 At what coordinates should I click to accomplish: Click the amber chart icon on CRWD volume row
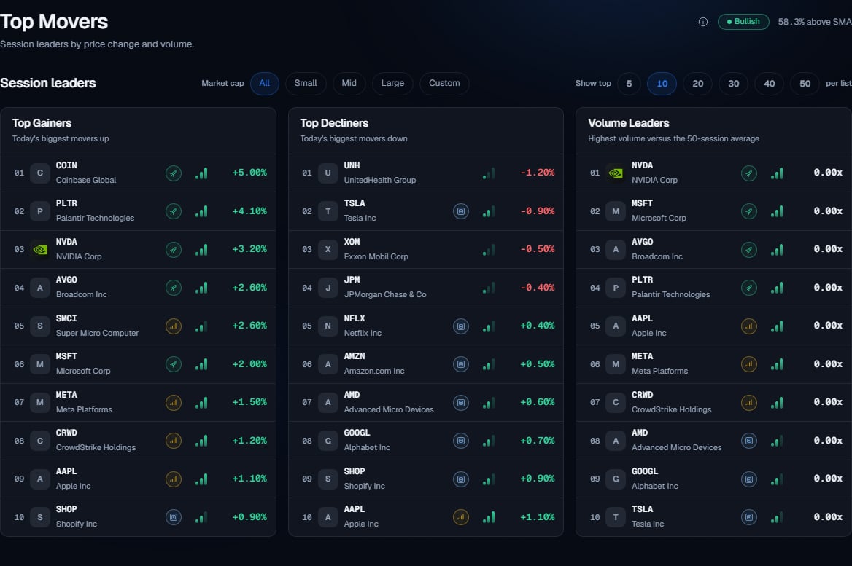[748, 403]
